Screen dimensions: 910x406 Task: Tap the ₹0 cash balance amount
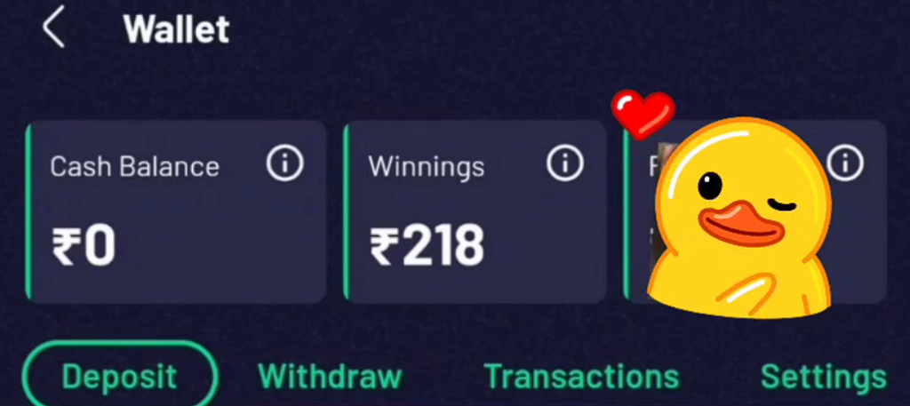[x=84, y=246]
